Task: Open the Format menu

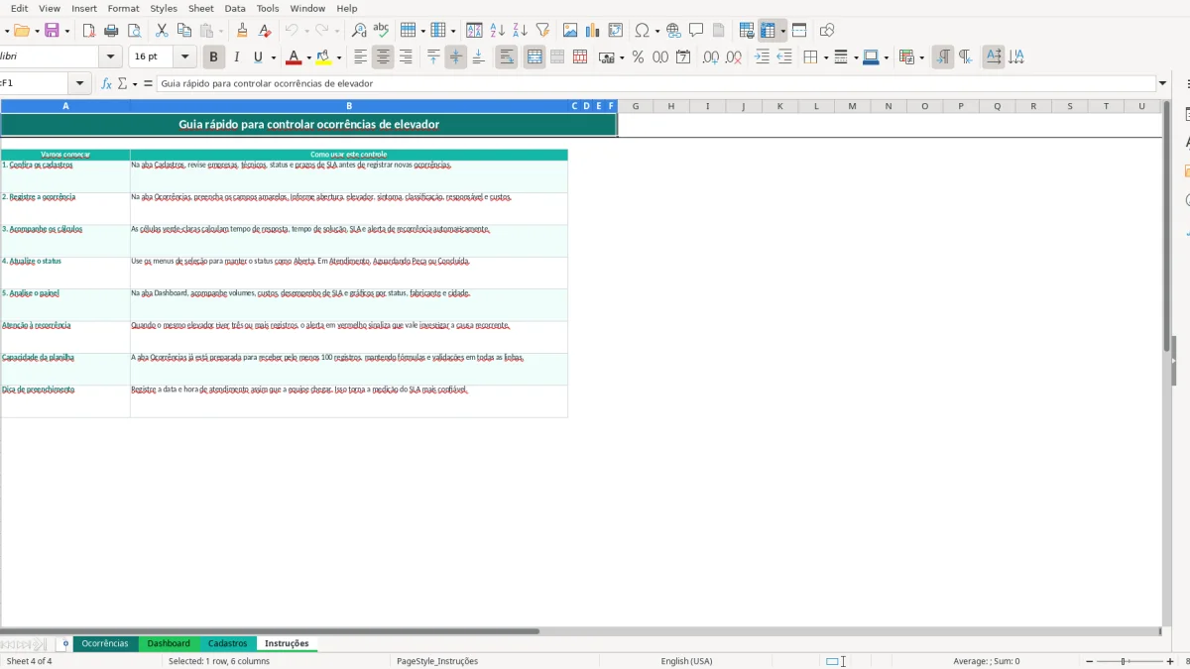Action: 124,8
